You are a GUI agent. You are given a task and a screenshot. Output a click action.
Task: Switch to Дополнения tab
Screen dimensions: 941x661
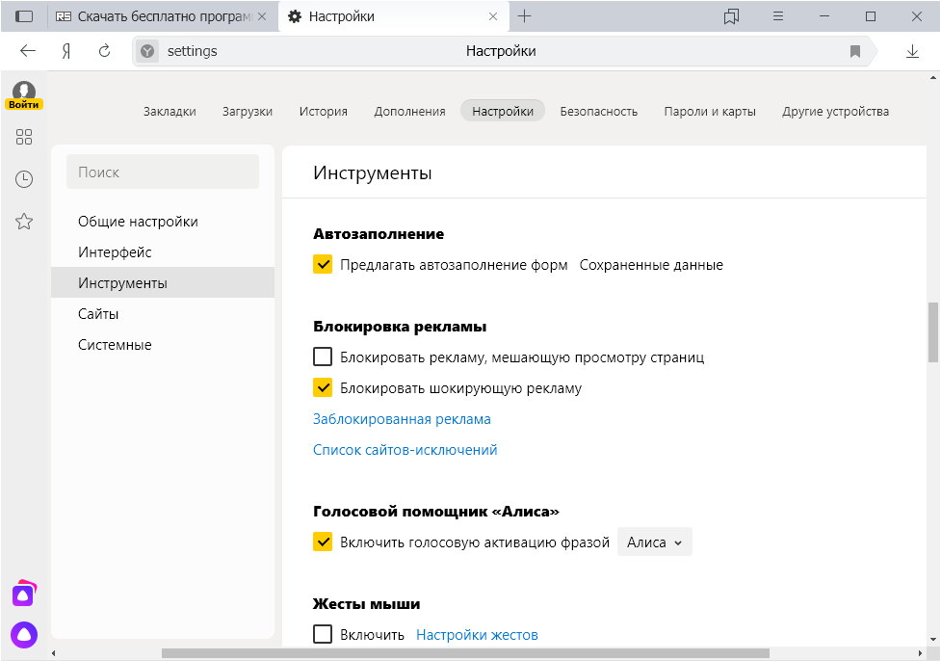(x=410, y=111)
